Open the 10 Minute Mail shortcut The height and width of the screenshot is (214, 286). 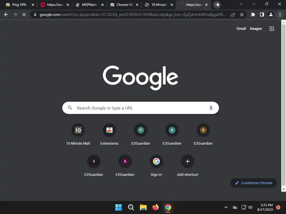[x=78, y=135]
